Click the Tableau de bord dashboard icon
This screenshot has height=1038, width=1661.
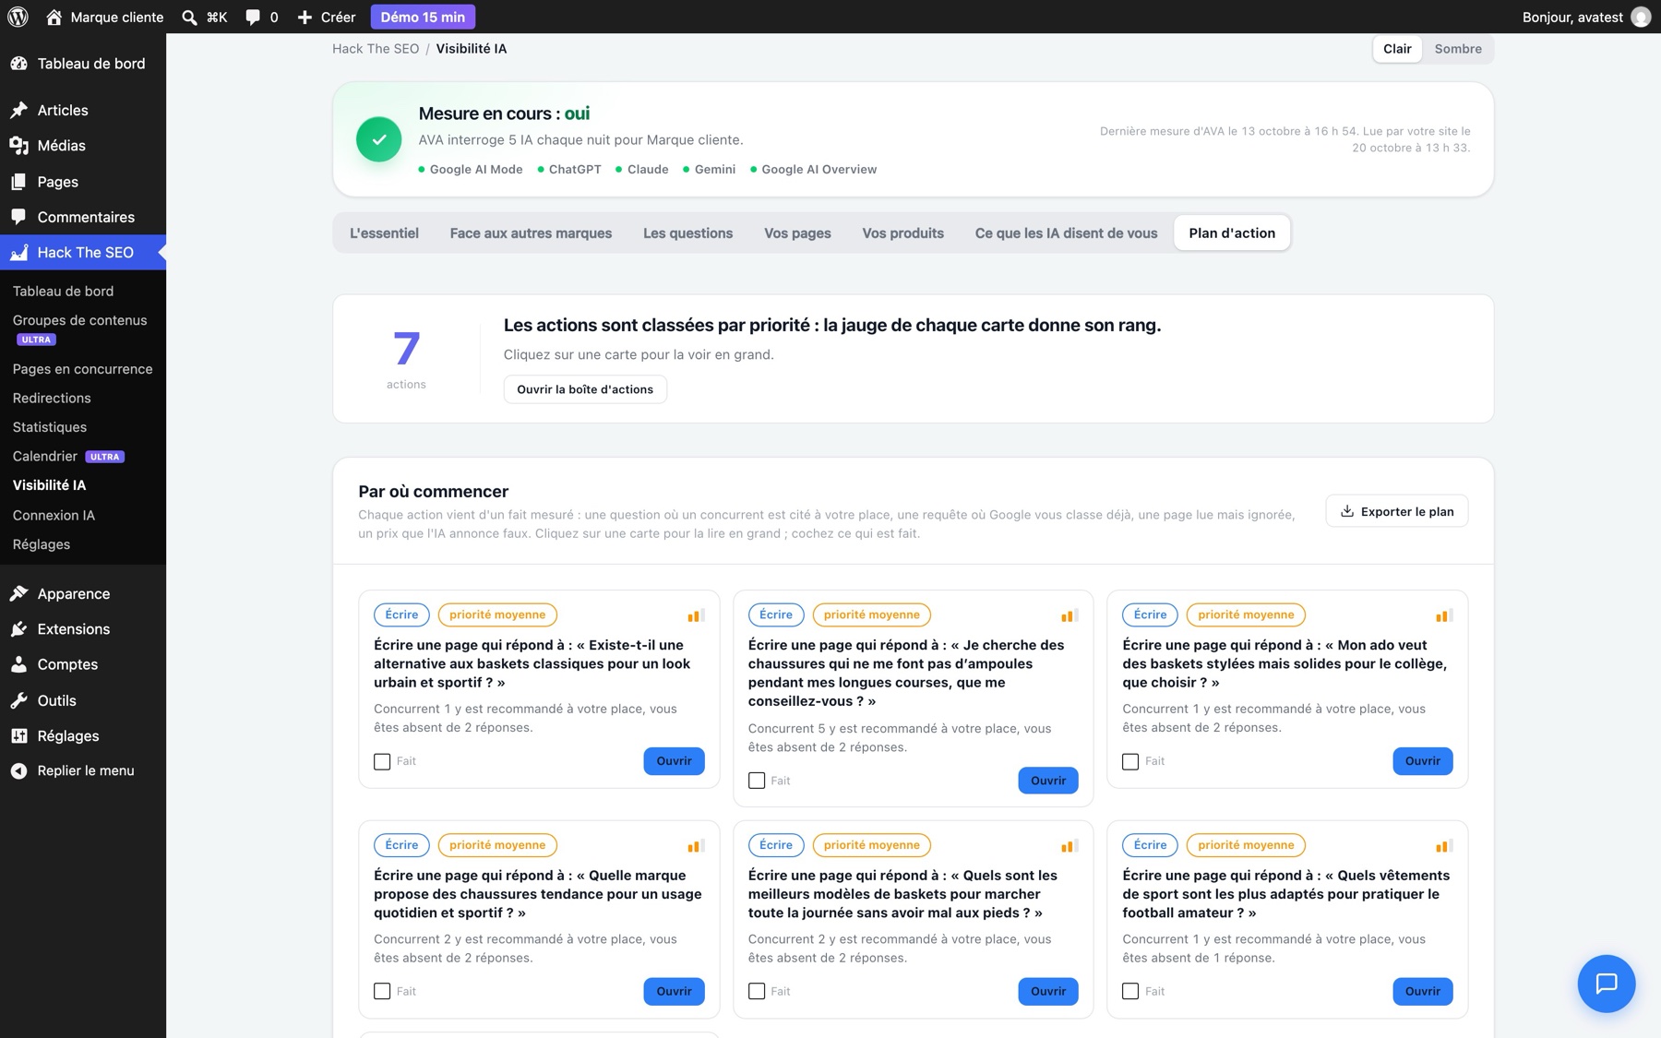pos(18,64)
